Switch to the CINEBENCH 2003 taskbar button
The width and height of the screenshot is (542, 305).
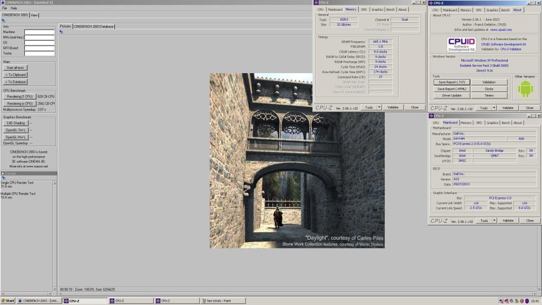tap(38, 301)
